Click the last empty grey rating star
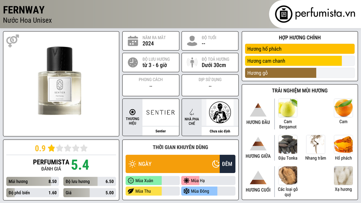361x203 pixels. pyautogui.click(x=84, y=148)
